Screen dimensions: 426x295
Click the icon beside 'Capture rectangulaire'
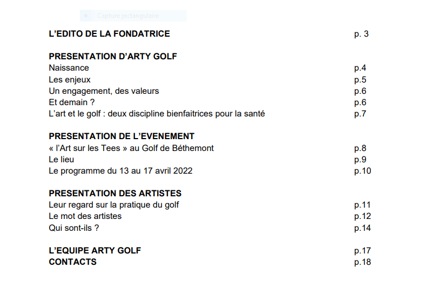(x=86, y=16)
